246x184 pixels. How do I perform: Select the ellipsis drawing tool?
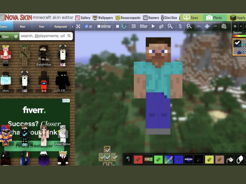pos(188,159)
